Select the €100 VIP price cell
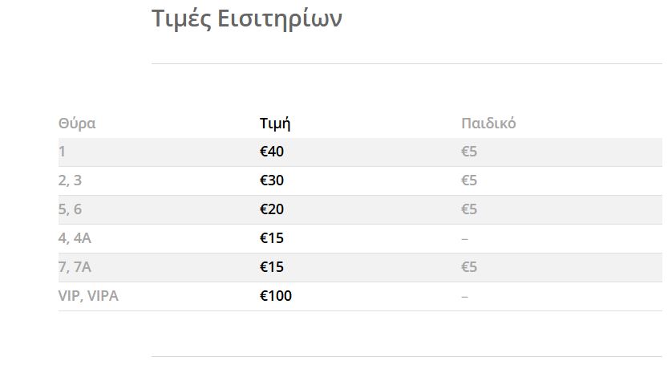Screen dimensions: 672x365 [276, 296]
